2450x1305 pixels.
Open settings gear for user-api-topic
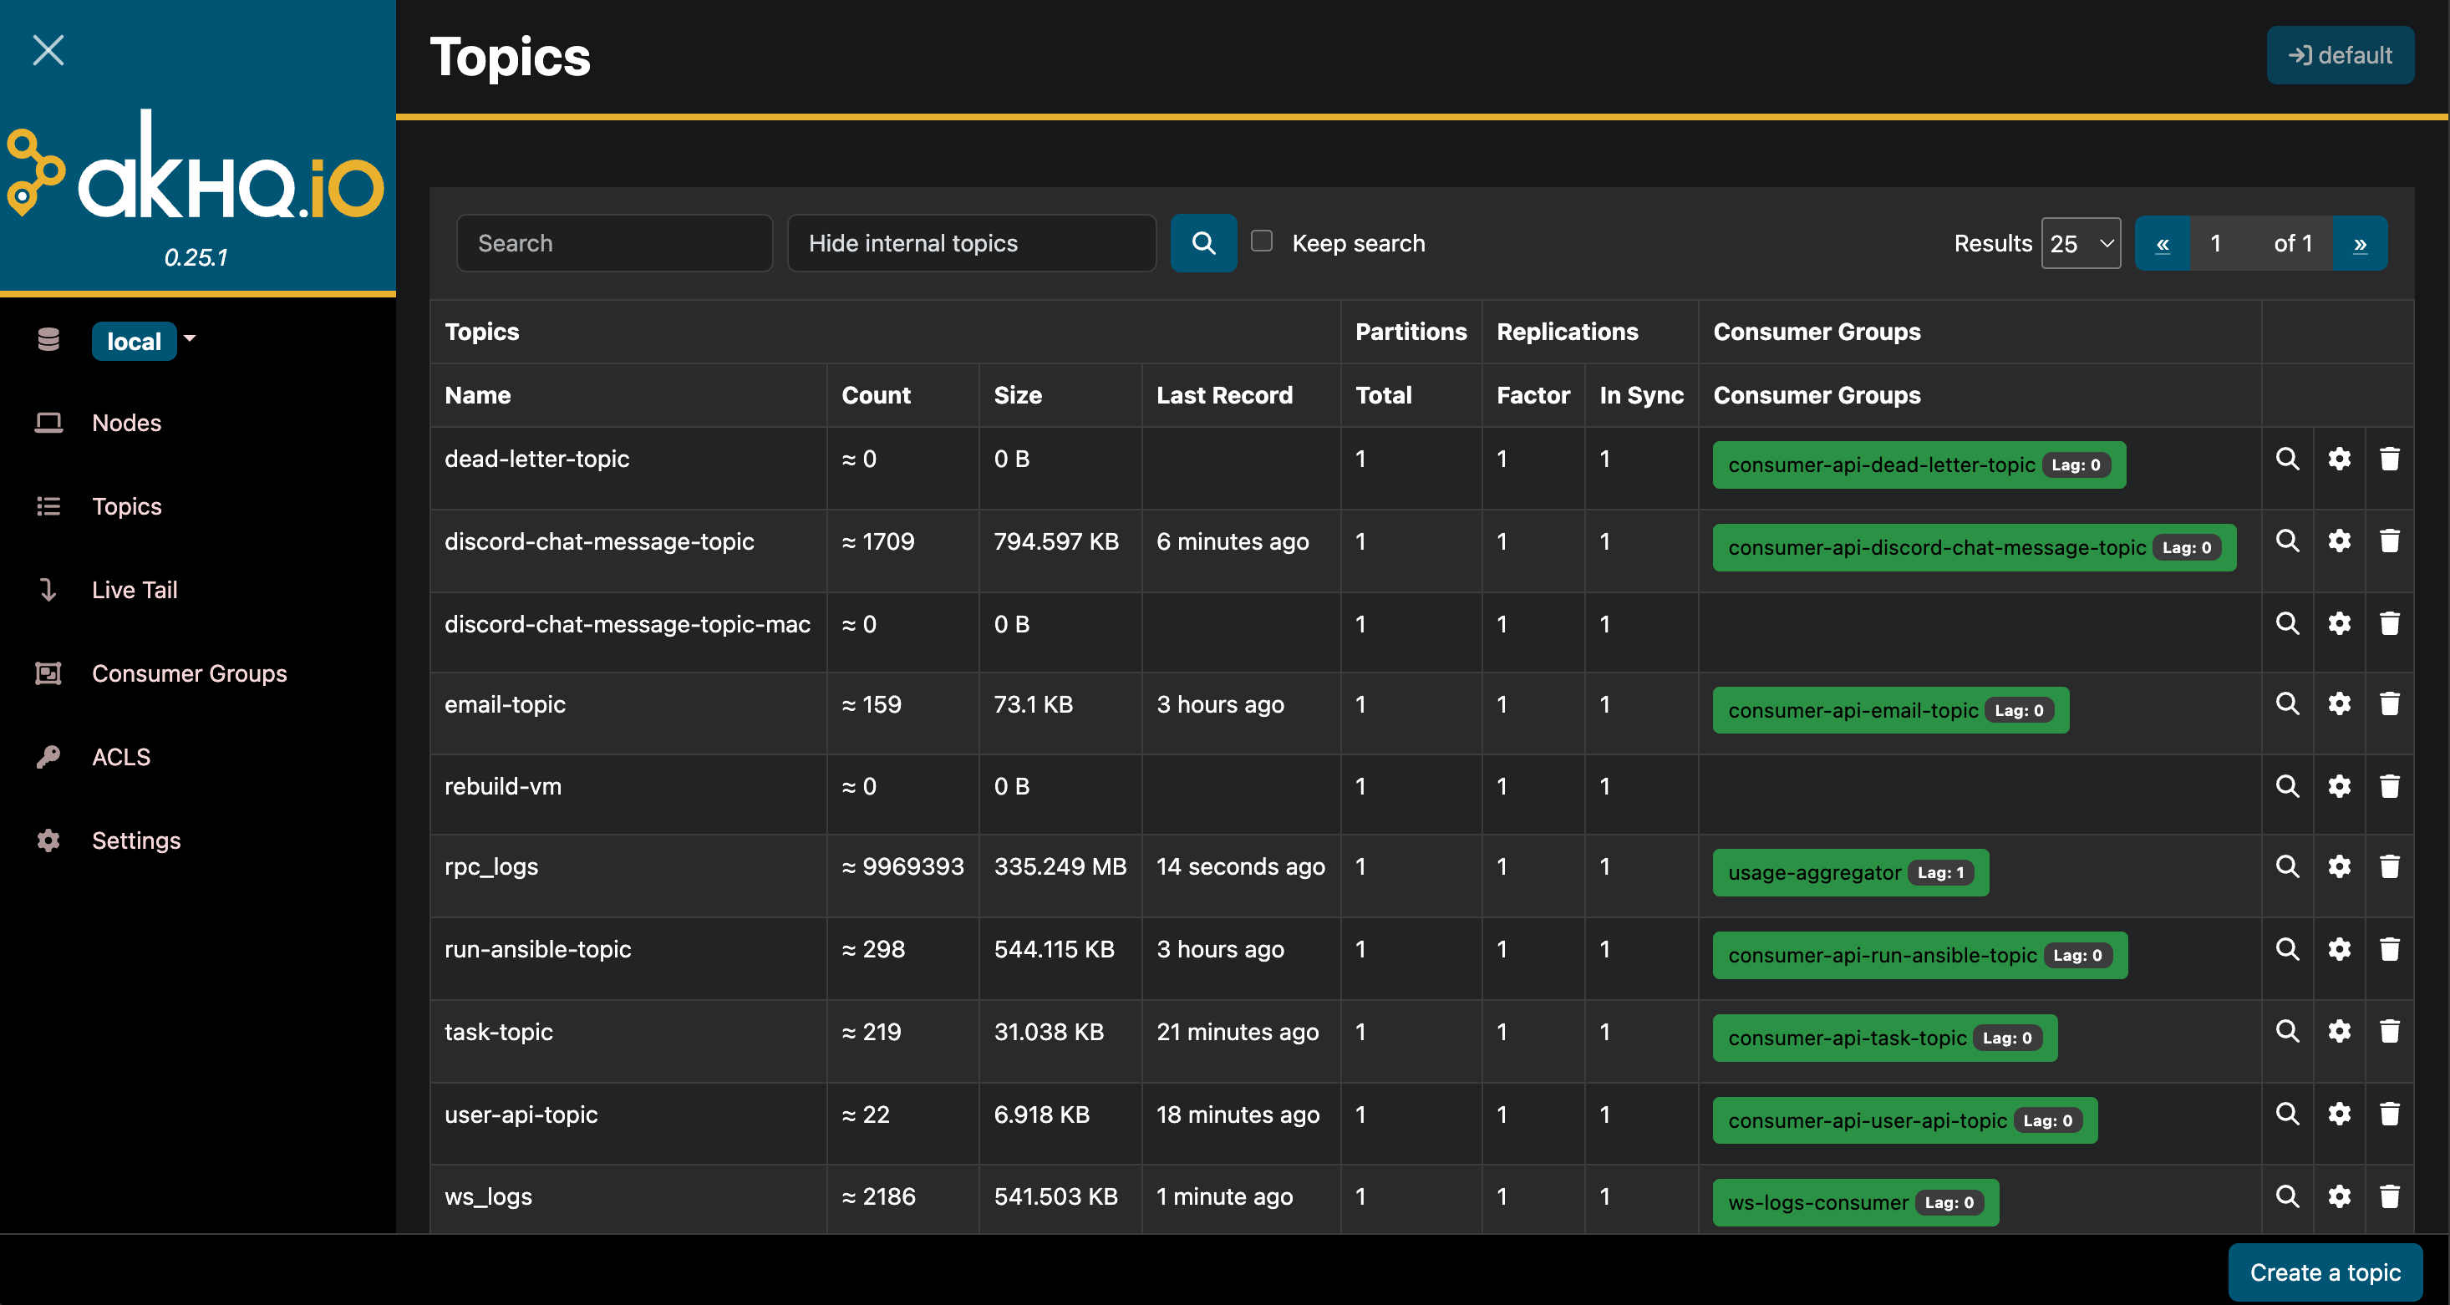point(2340,1114)
